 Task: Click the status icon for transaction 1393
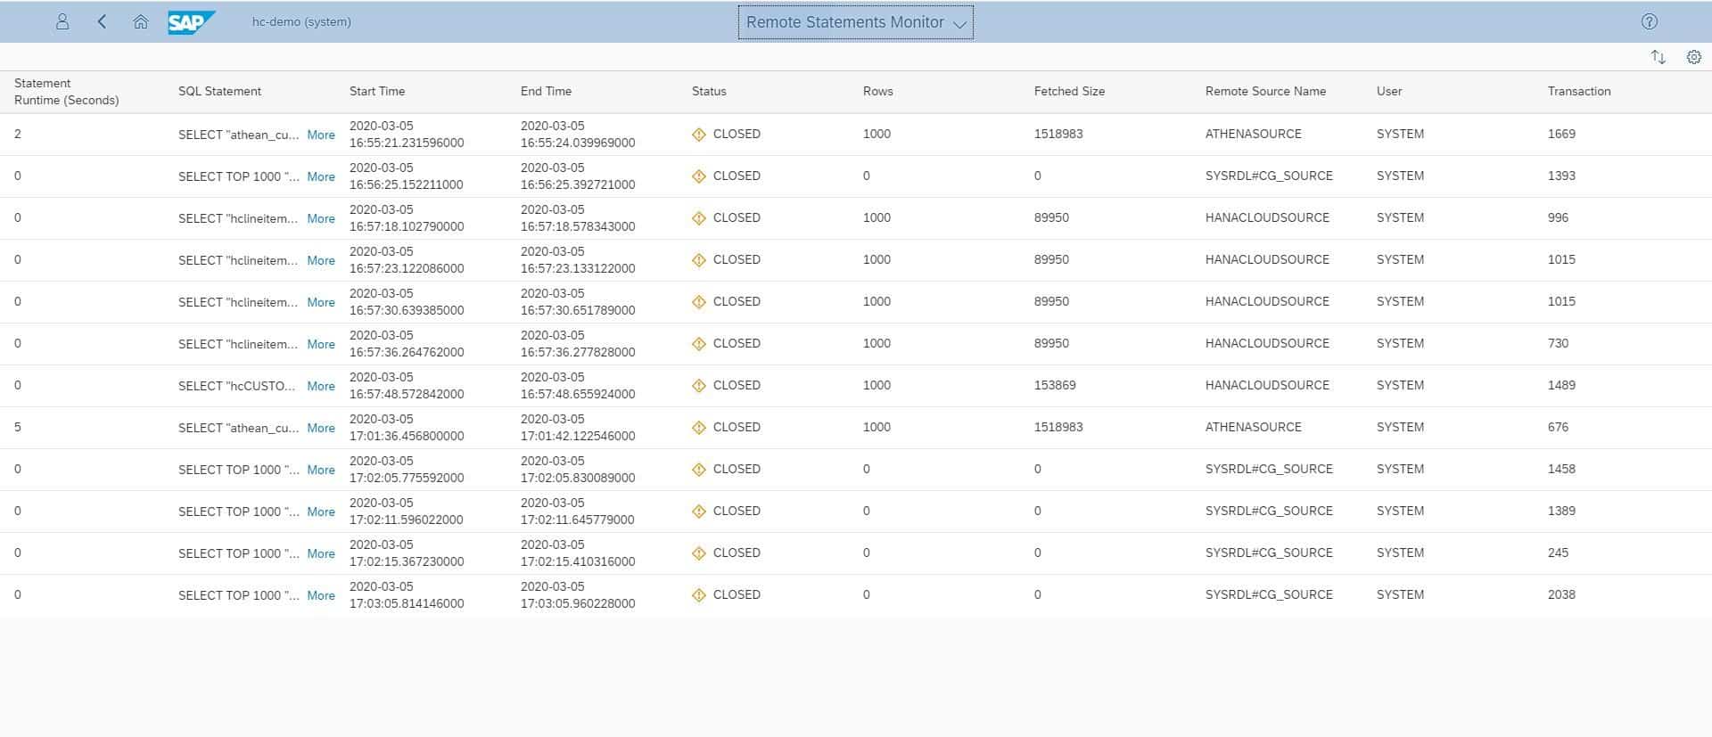[699, 176]
